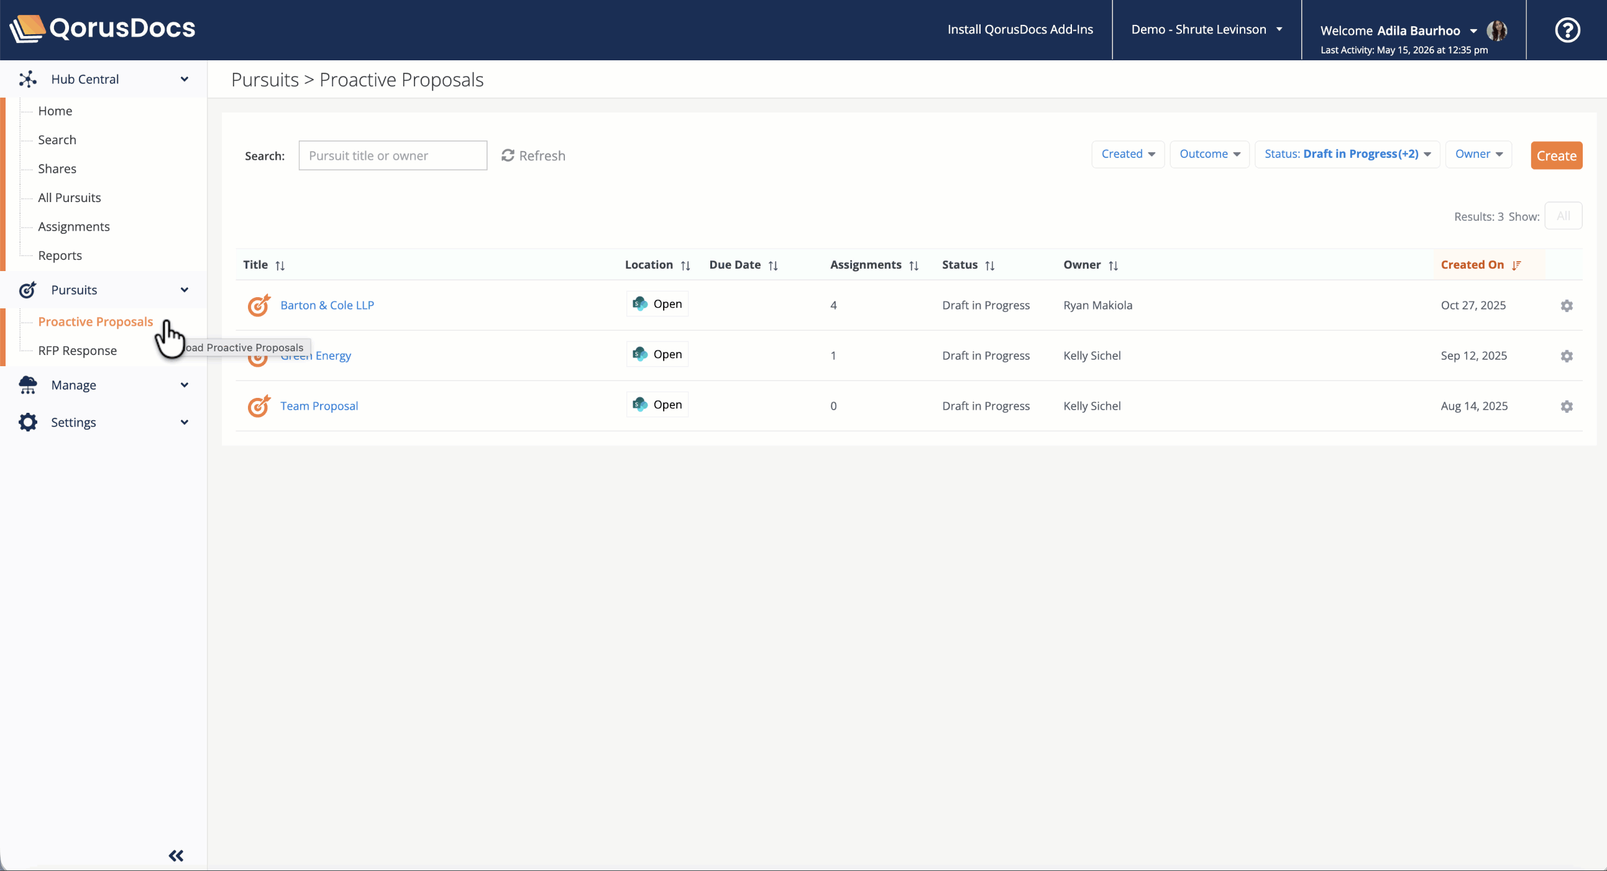The image size is (1607, 871).
Task: Click the QorusDocs logo
Action: (x=103, y=29)
